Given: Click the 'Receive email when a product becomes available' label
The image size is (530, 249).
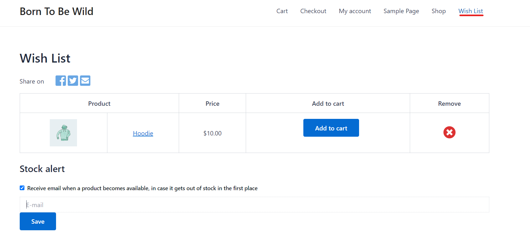Looking at the screenshot, I should point(142,188).
